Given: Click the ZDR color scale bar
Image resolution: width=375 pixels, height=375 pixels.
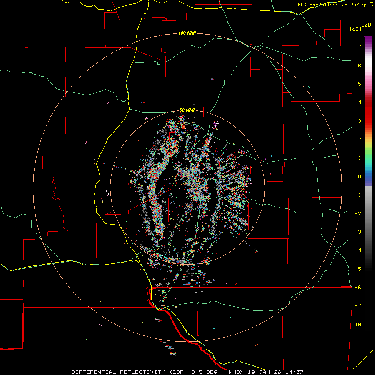Looking at the screenshot, I should click(368, 185).
